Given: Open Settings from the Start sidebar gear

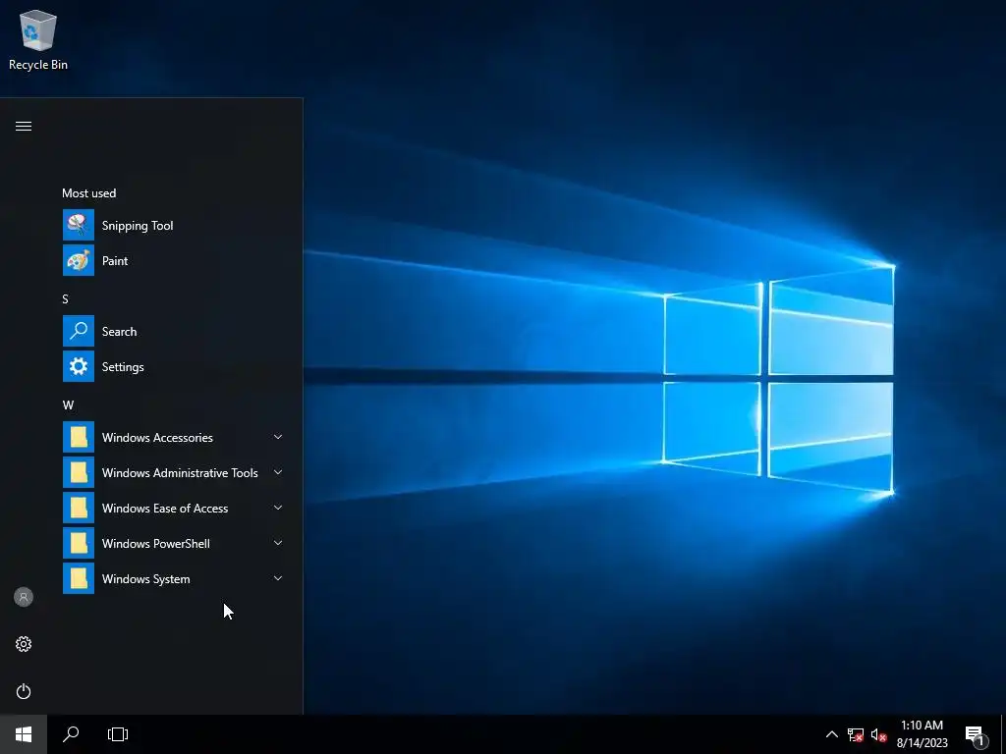Looking at the screenshot, I should [x=24, y=644].
